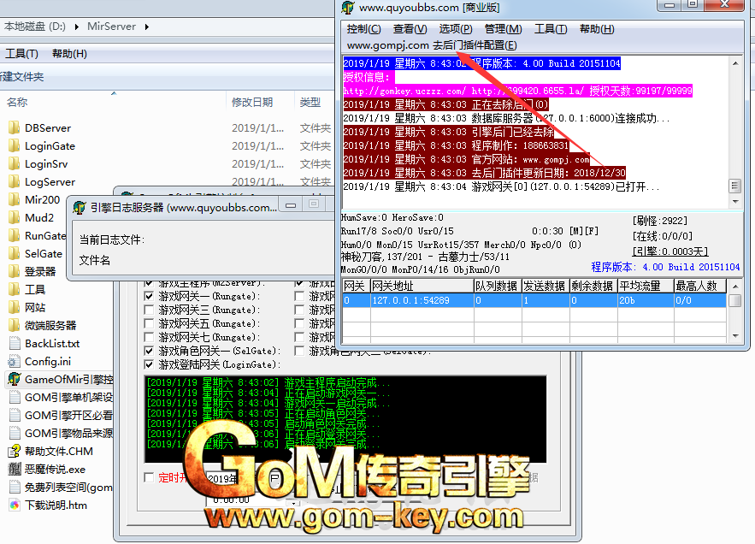Open 帮助(H) menu in quyoubbs window
Image resolution: width=755 pixels, height=544 pixels.
coord(597,29)
